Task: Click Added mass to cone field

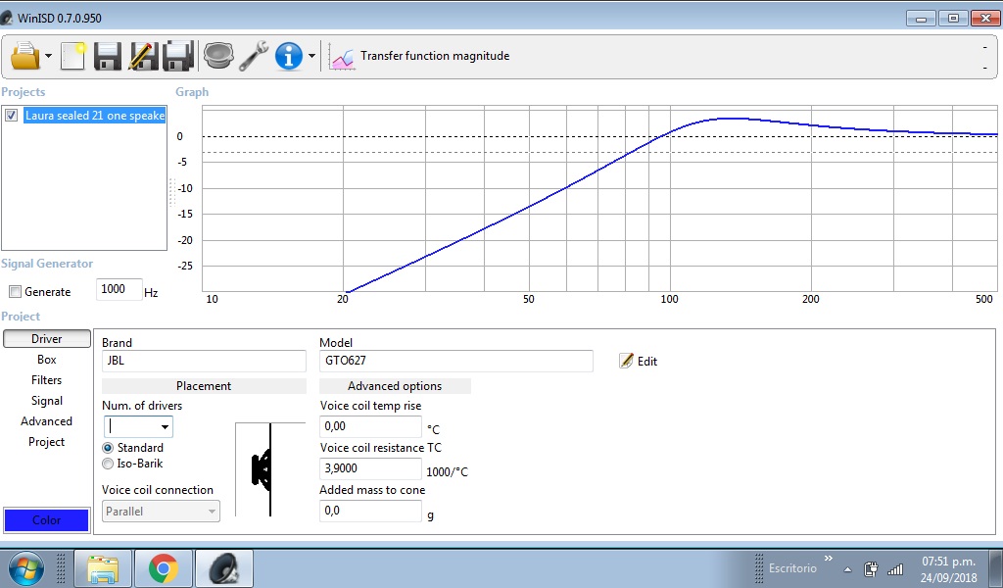Action: pyautogui.click(x=370, y=511)
